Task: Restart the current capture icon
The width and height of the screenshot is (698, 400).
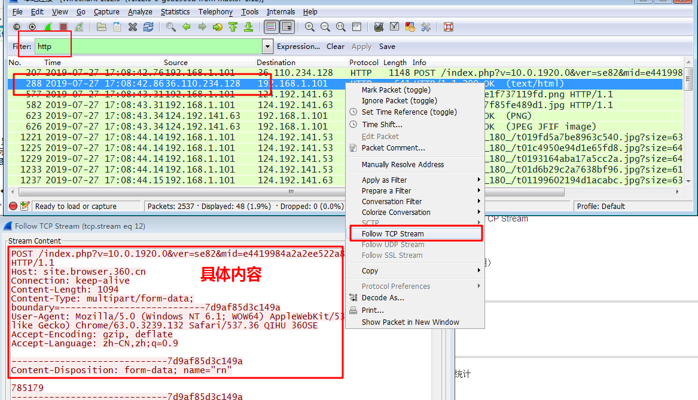Action: (x=79, y=27)
